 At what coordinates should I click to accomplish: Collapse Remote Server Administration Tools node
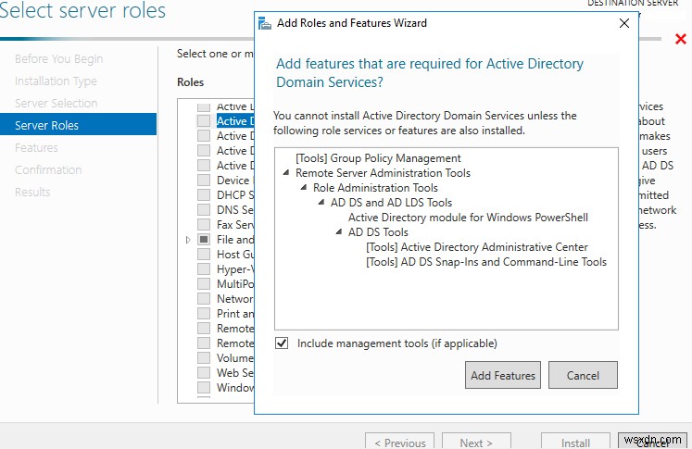point(286,172)
